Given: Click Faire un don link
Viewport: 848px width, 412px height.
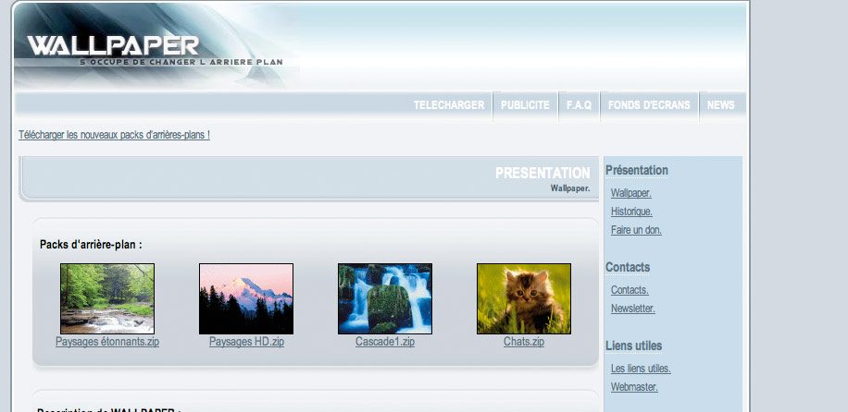Looking at the screenshot, I should pos(636,230).
